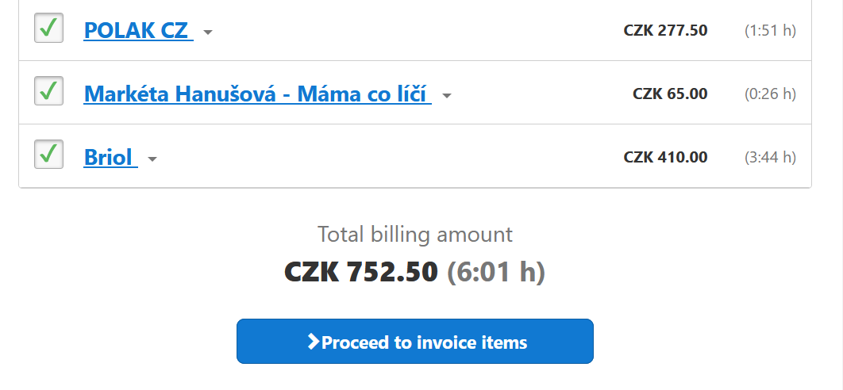
Task: Click the Briol client link
Action: coord(108,157)
